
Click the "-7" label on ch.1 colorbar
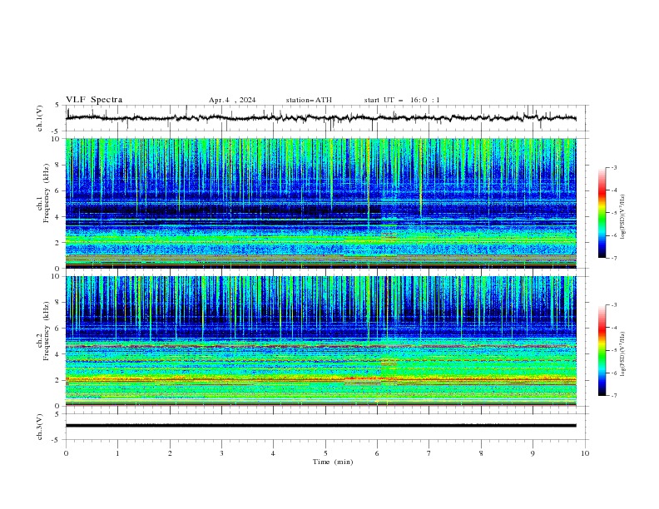tap(613, 259)
